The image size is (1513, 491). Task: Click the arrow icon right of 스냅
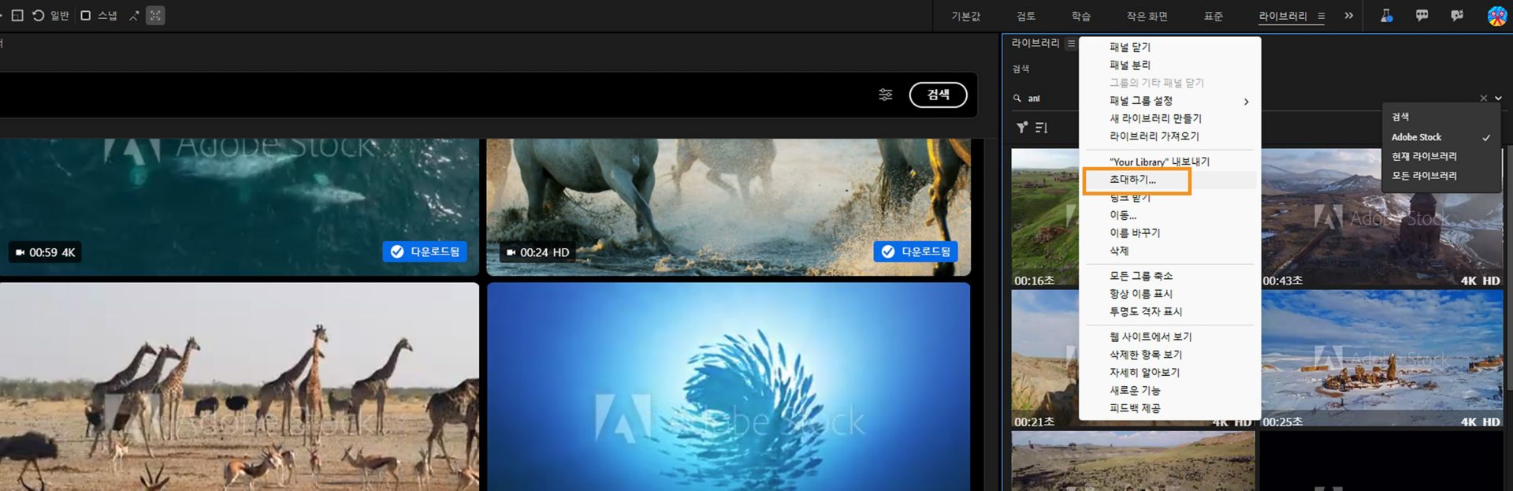[134, 16]
